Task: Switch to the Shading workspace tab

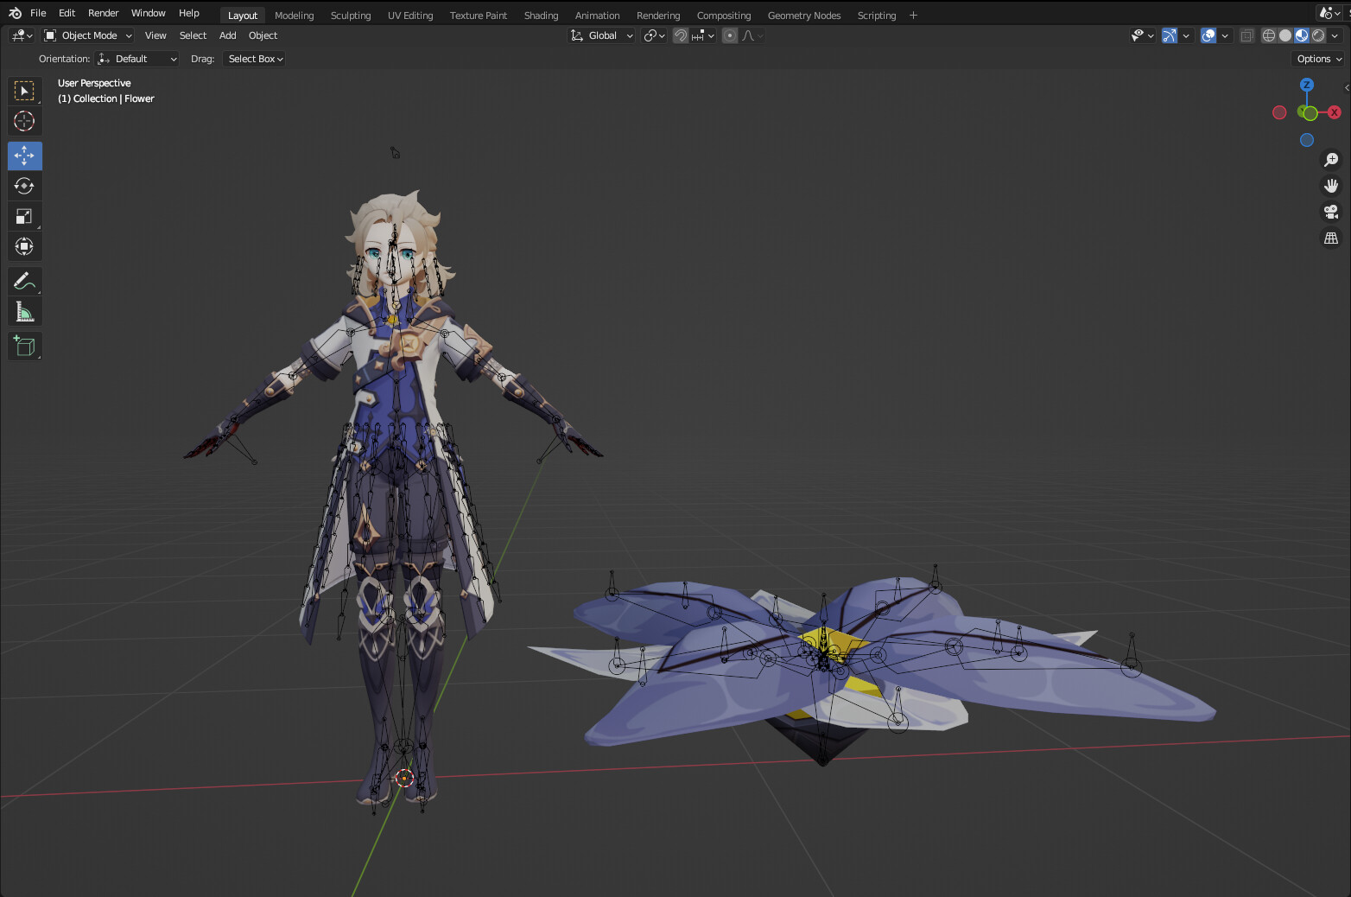Action: [541, 16]
